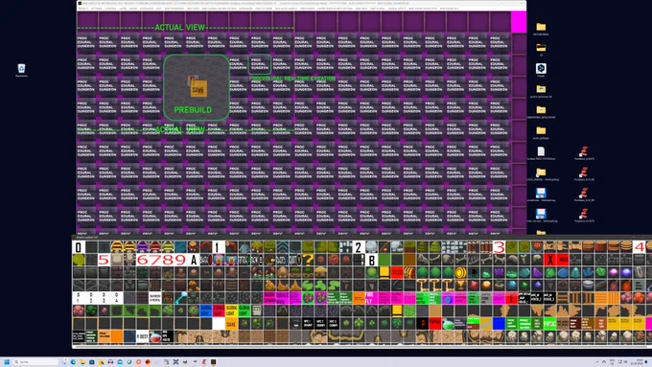Open the LAYER menu
This screenshot has width=652, height=367.
click(123, 9)
